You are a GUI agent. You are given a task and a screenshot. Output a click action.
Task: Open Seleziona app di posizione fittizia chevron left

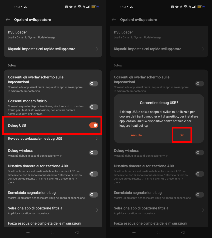tap(97, 210)
